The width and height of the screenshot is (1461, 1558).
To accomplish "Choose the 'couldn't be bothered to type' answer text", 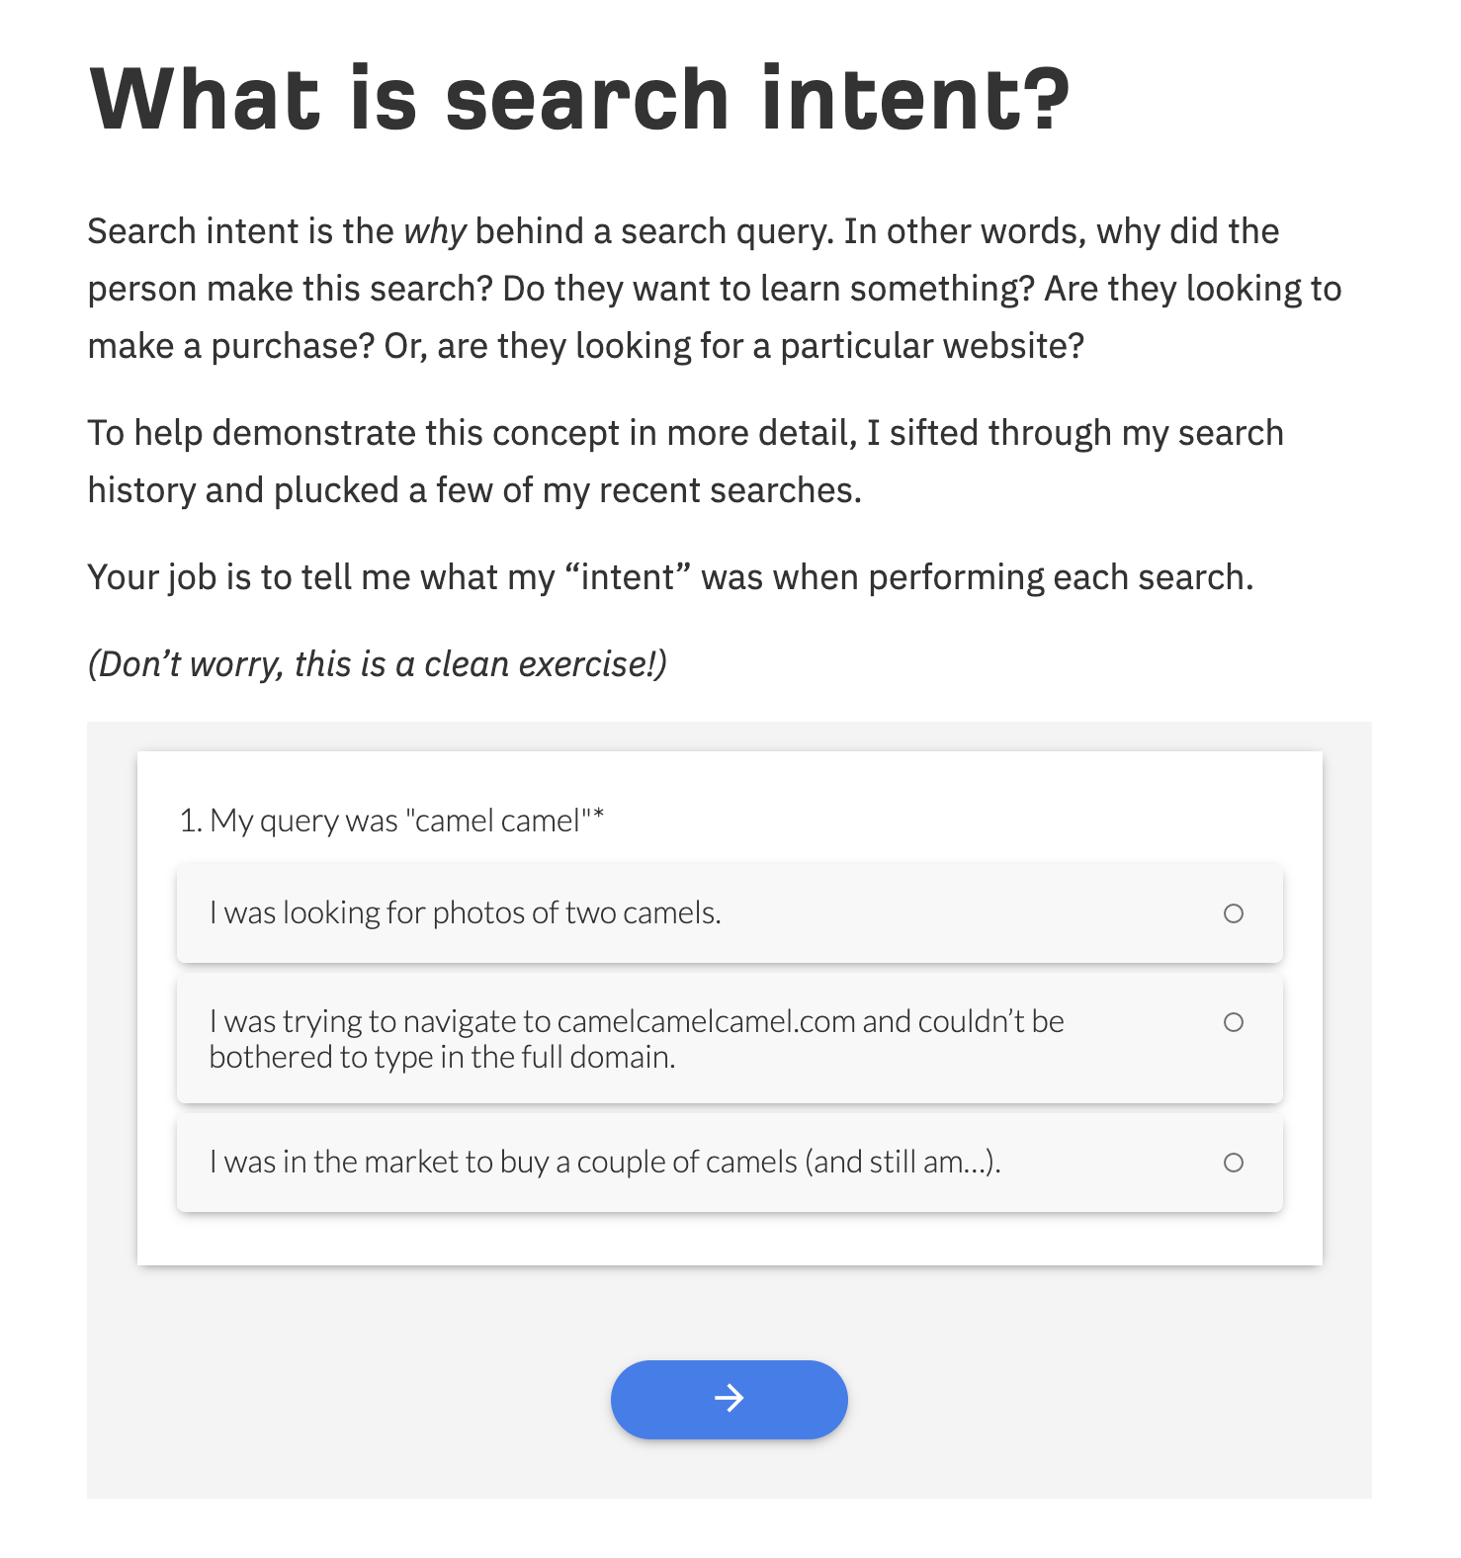I will (637, 1039).
